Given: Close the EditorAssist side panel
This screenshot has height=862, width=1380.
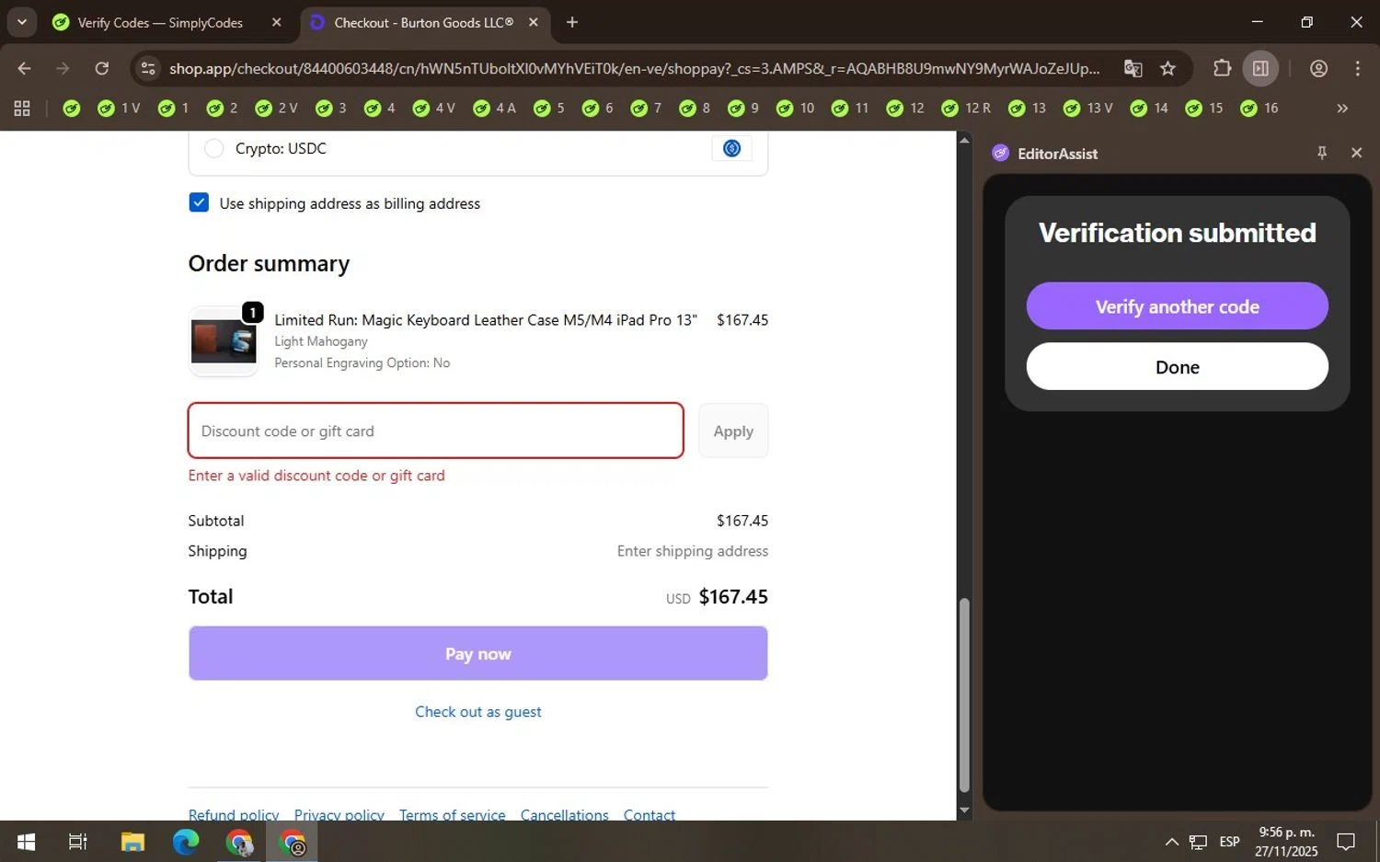Looking at the screenshot, I should point(1356,154).
